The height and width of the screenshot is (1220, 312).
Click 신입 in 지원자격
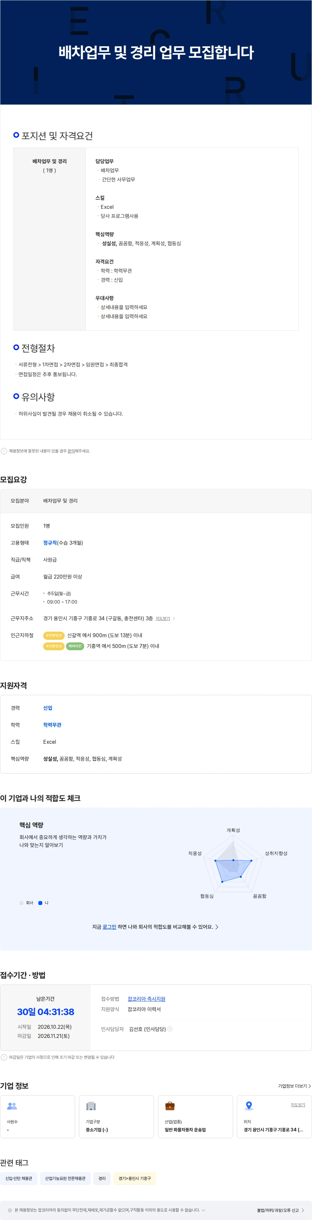[48, 708]
